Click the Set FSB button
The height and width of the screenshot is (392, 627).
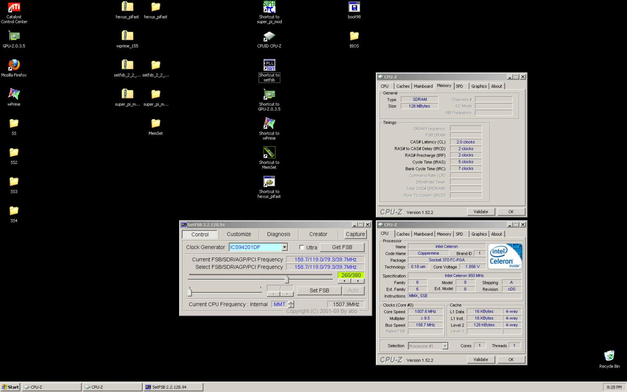click(319, 290)
